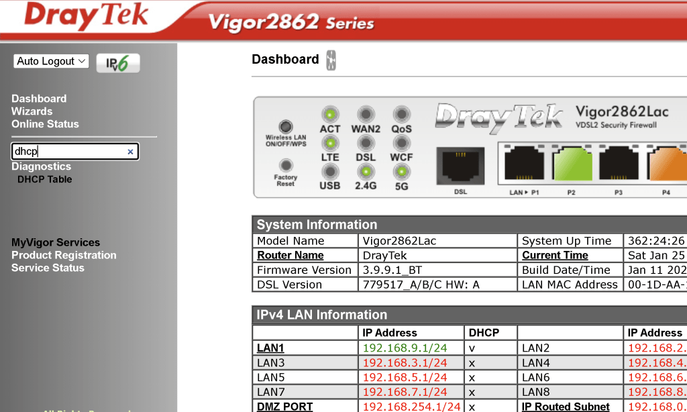Click the LAN MAC Address label

tap(570, 285)
